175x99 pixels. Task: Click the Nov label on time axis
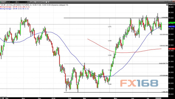pyautogui.click(x=23, y=98)
